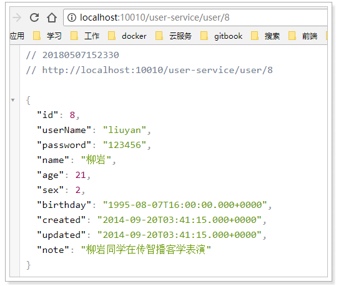Click the address bar URL field
This screenshot has width=341, height=286.
point(195,17)
